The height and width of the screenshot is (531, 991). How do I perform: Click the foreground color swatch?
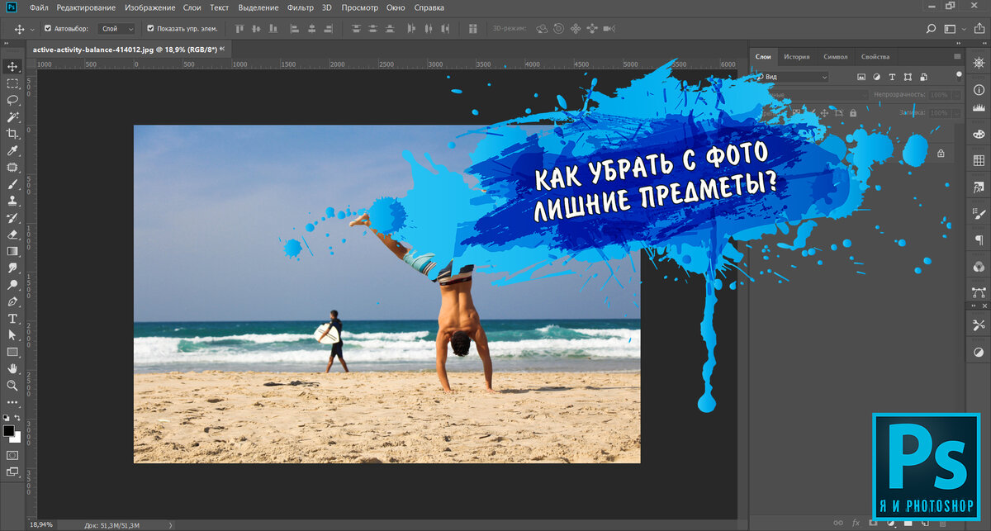(x=9, y=431)
